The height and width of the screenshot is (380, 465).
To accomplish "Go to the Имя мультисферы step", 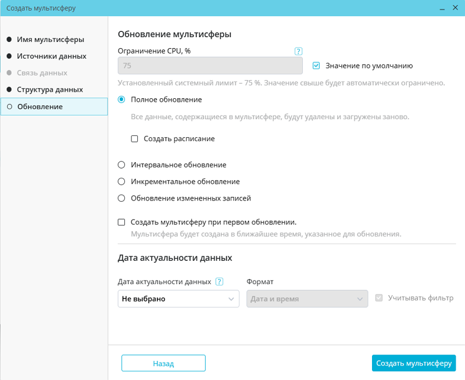I will (51, 40).
